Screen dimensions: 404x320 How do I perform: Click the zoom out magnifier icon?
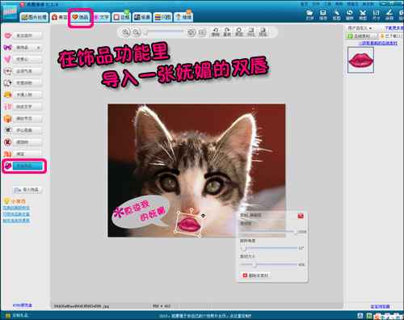(136, 32)
